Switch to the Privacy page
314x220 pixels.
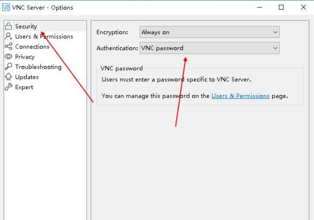click(x=25, y=57)
